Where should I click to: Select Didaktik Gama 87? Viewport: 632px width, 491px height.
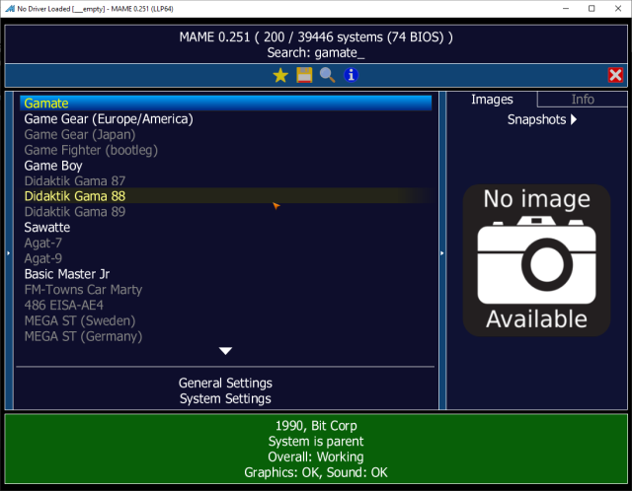point(225,181)
